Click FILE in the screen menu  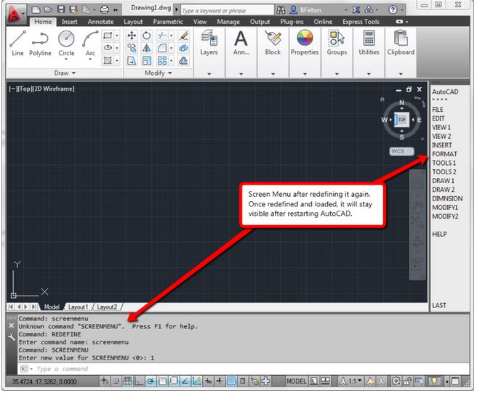click(x=438, y=110)
